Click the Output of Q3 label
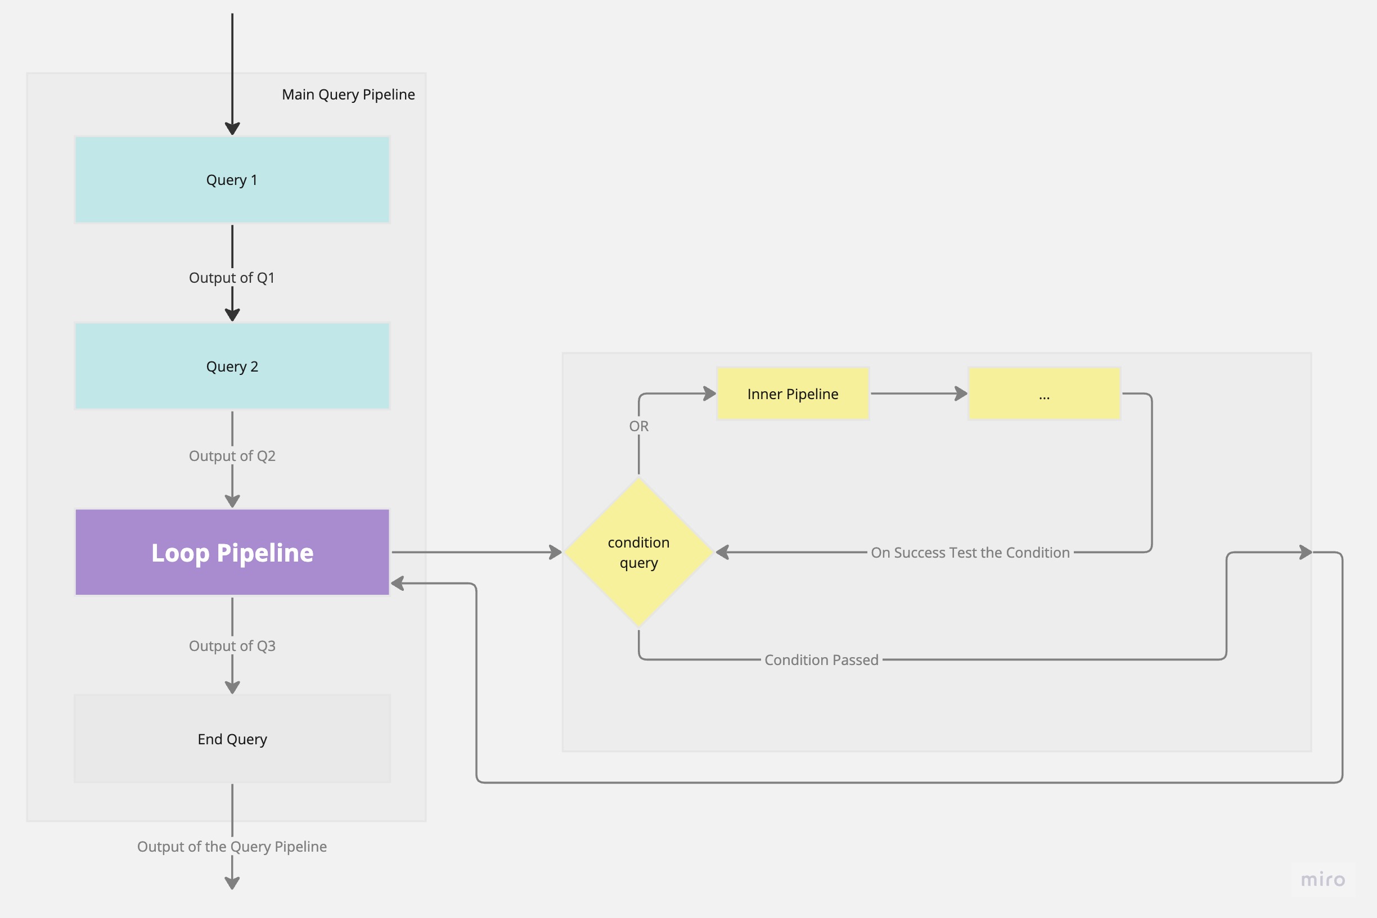 [x=232, y=646]
